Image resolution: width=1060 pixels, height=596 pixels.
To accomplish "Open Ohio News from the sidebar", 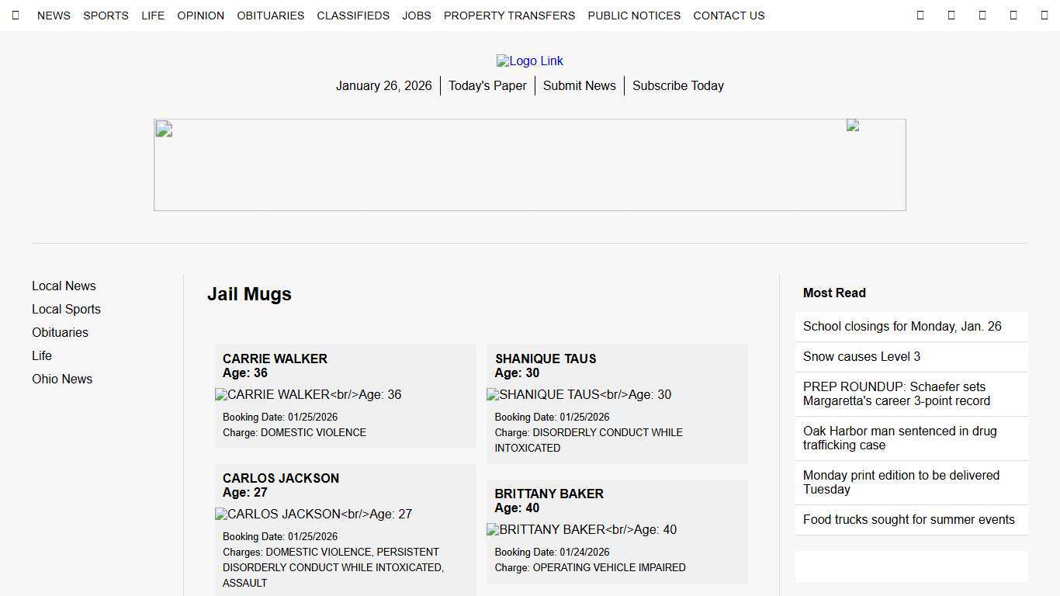I will point(62,379).
